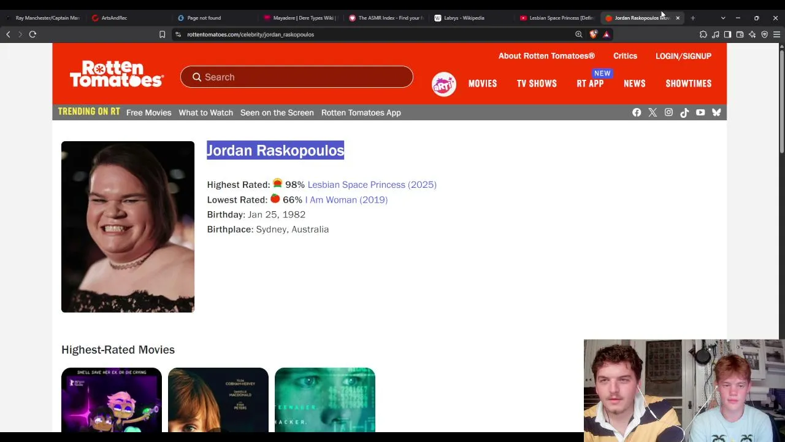Viewport: 785px width, 442px height.
Task: Bookmark this page in the address bar
Action: [162, 34]
